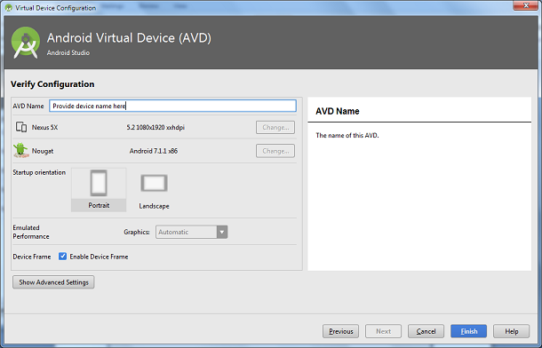The width and height of the screenshot is (542, 348).
Task: Click the 'Android 7.1.1 x86' text
Action: click(154, 151)
